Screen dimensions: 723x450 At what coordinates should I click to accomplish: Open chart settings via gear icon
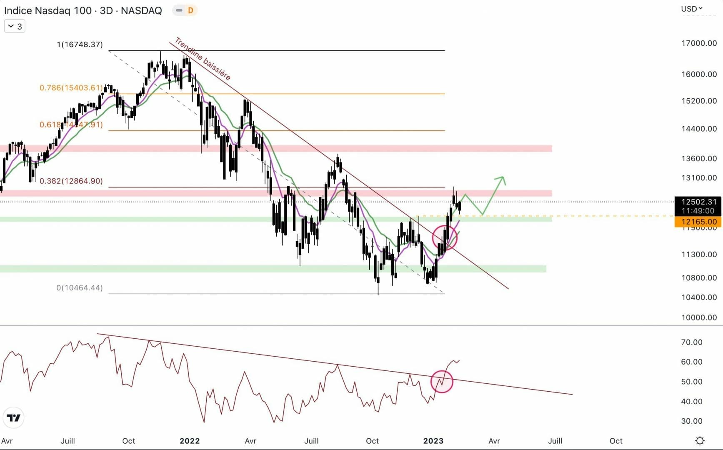click(700, 440)
